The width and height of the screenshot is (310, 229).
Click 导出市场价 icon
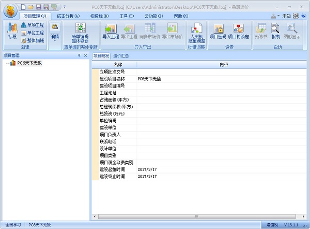[x=172, y=31]
